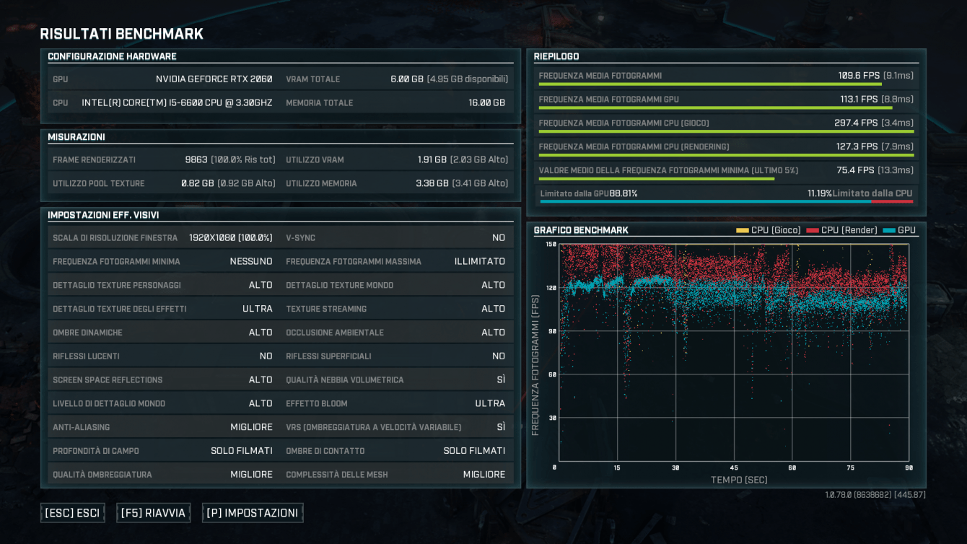967x544 pixels.
Task: Click the "113.1 FPS" GPU framerate
Action: coord(859,100)
